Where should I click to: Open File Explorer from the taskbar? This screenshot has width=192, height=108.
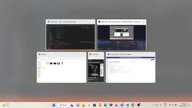[83, 105]
